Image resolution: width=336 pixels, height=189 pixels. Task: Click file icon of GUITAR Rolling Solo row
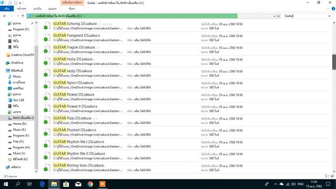[x=47, y=167]
